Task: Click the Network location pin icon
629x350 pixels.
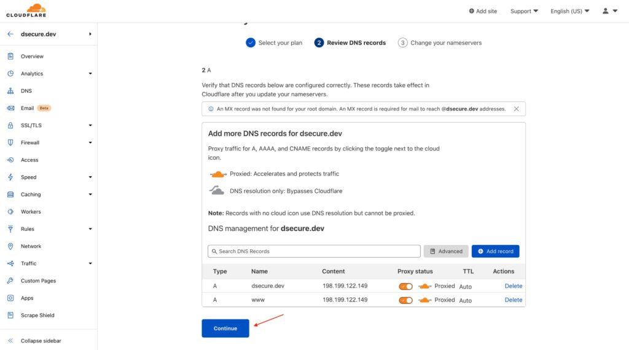Action: click(10, 246)
